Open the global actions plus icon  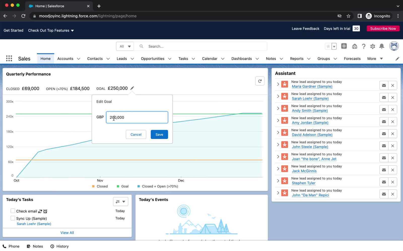[x=344, y=46]
